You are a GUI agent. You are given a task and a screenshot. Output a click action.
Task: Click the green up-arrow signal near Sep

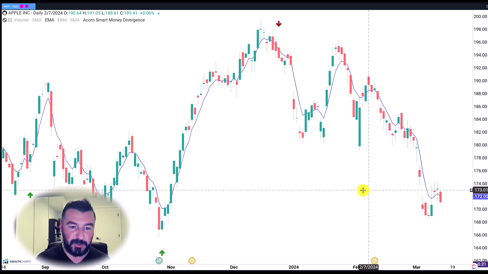tap(30, 195)
